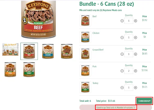Screen dimensions: 154x110
Task: Decrease Ground Beef quantity with minus icon
Action: coord(122,54)
